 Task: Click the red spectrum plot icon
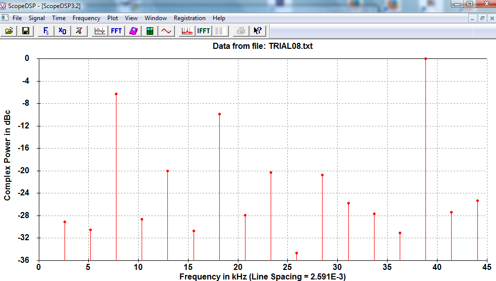(x=187, y=31)
